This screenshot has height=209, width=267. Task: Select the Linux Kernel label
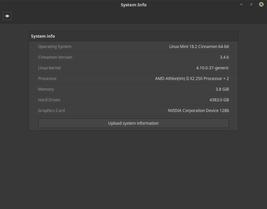click(49, 68)
